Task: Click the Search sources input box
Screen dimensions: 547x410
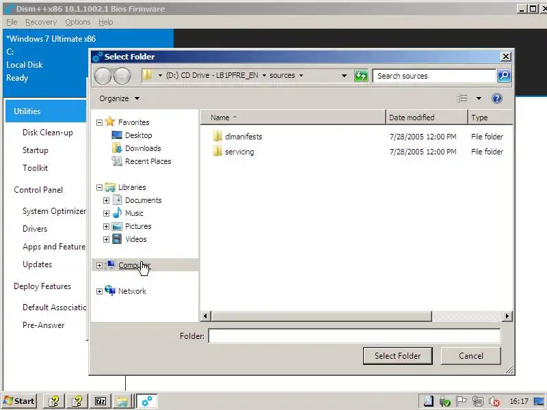Action: click(x=434, y=76)
